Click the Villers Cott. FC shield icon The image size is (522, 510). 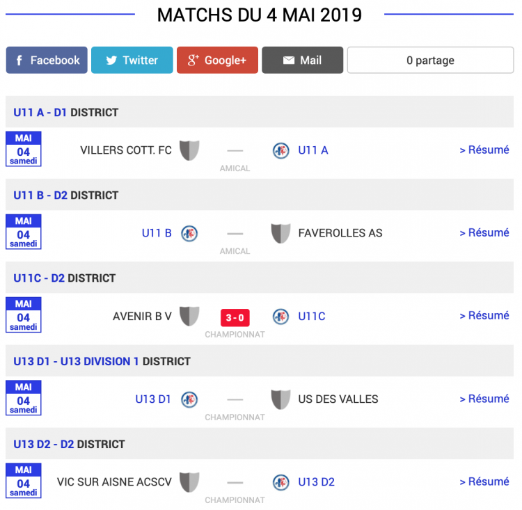[189, 150]
